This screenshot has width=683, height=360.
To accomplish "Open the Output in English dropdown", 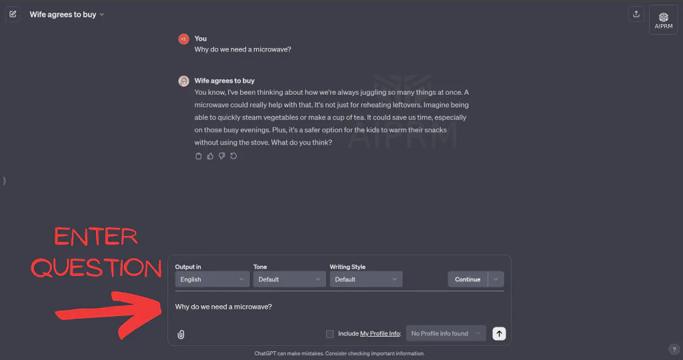I will click(212, 279).
